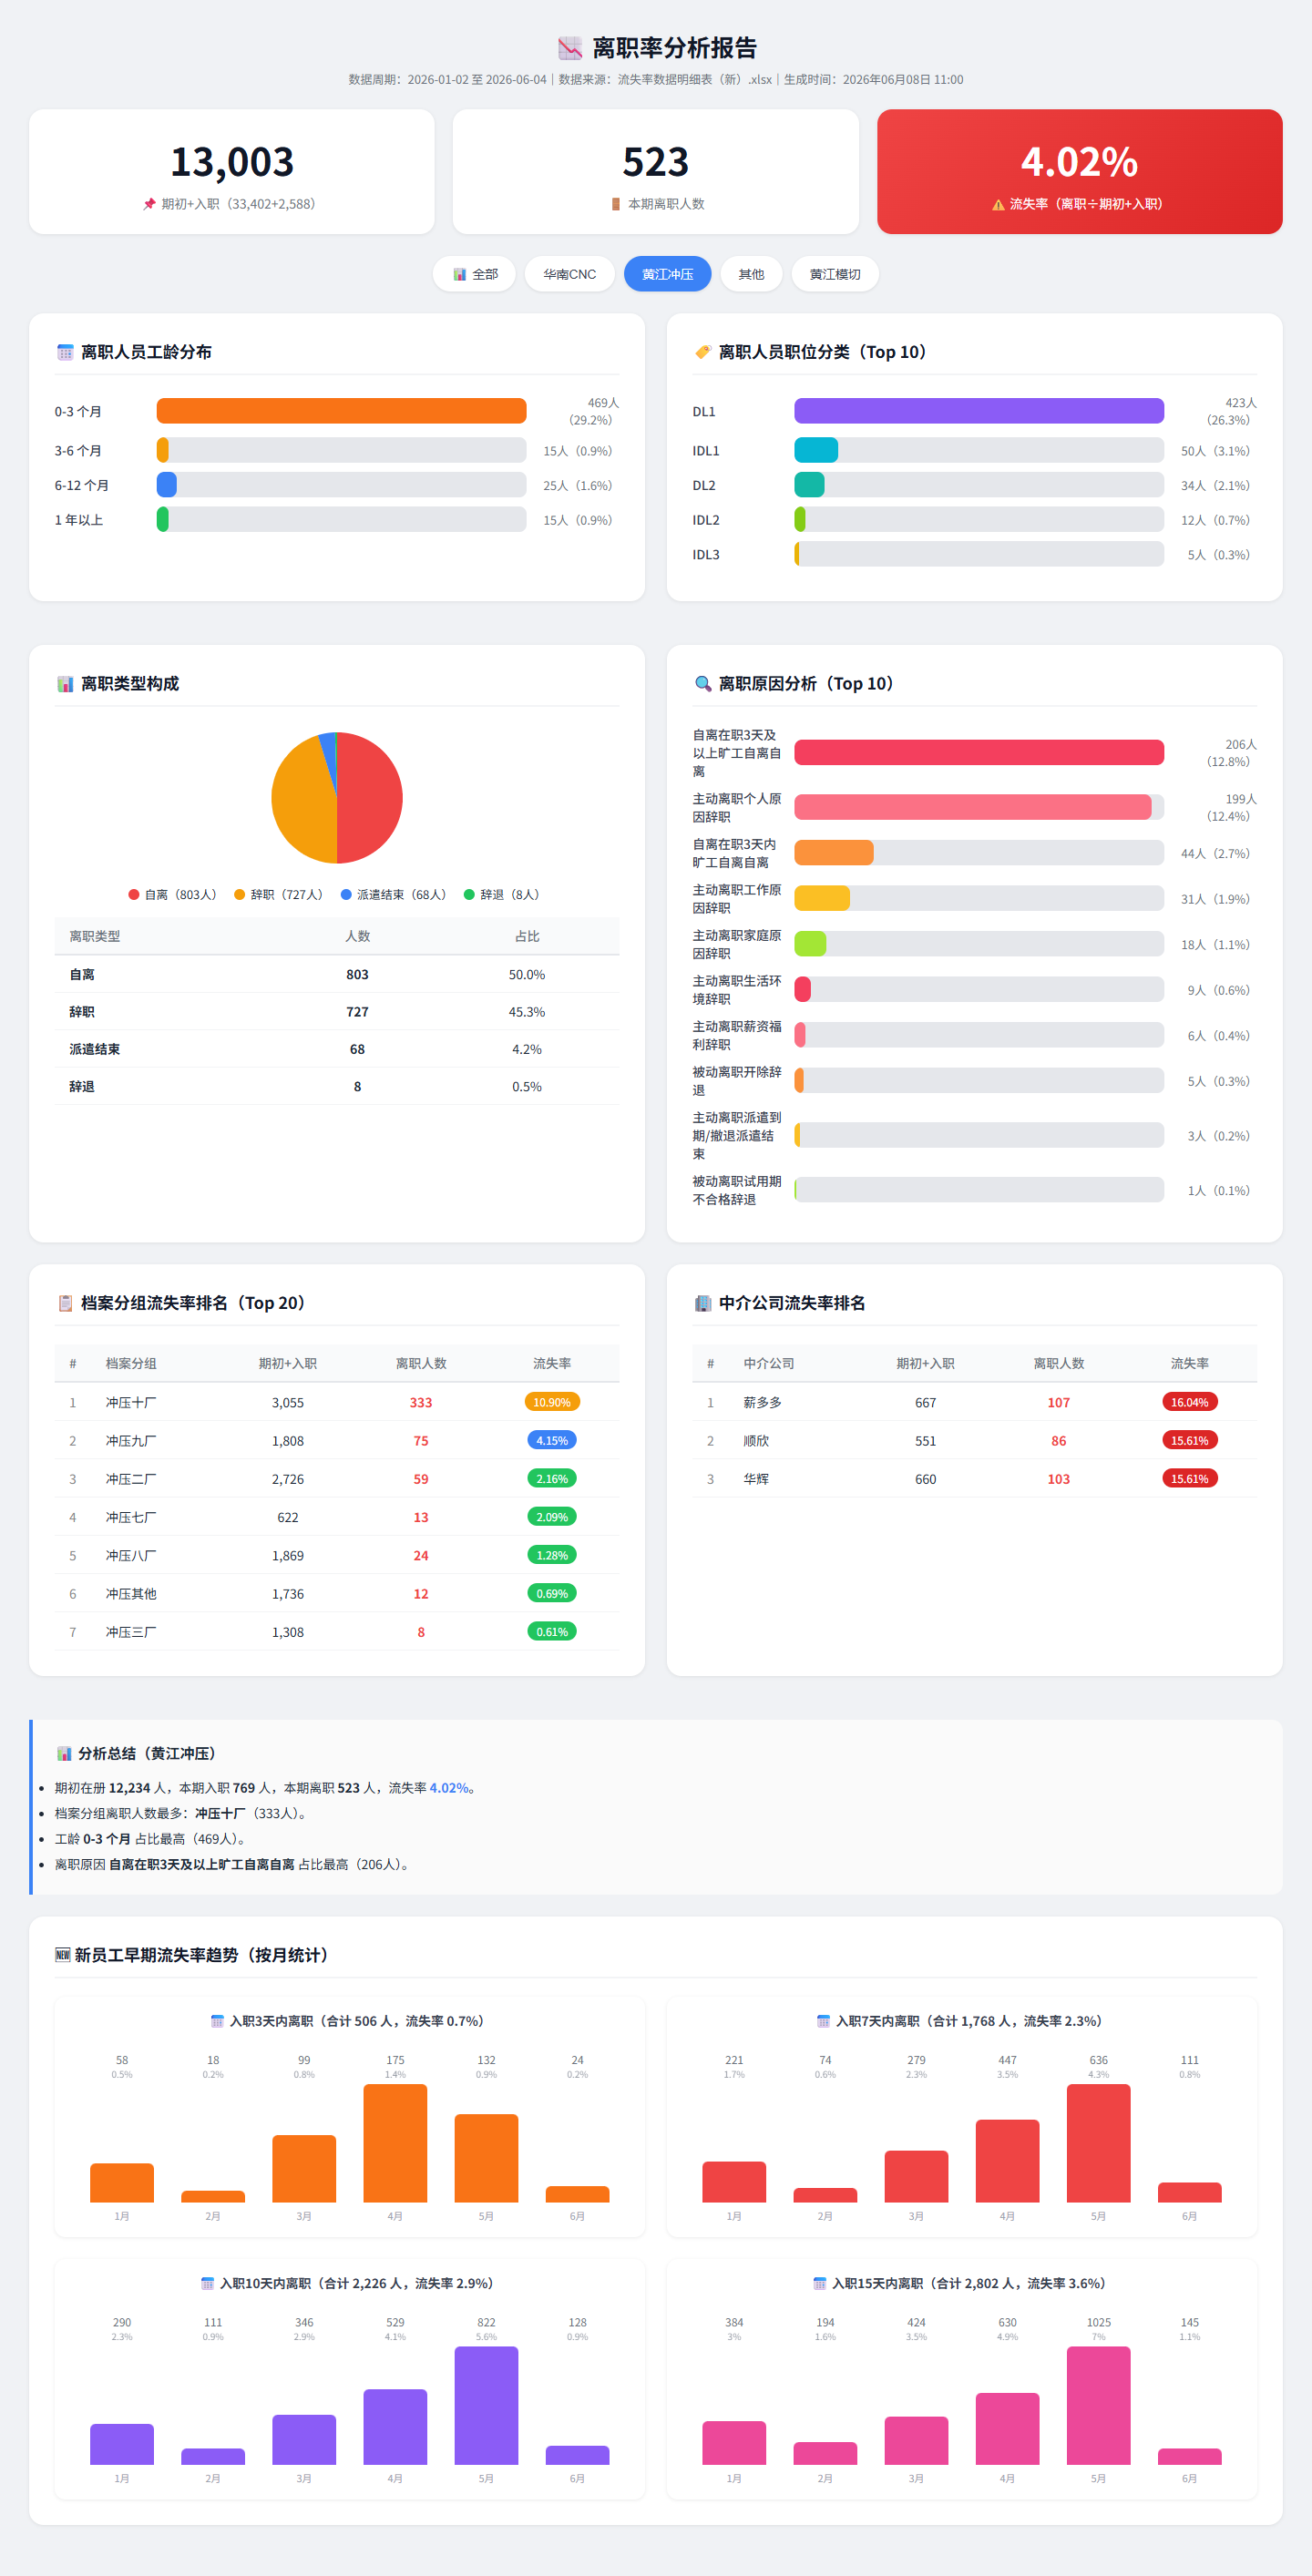This screenshot has width=1312, height=2576.
Task: Click calendar icon of 入职15天内离职 chart
Action: point(819,2283)
